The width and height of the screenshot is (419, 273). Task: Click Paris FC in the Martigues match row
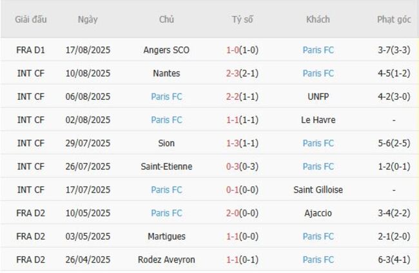(318, 236)
